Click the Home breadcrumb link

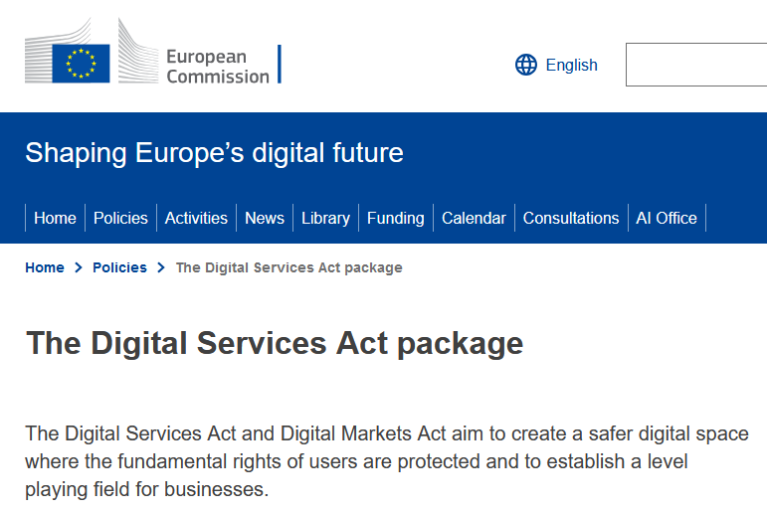(x=45, y=268)
